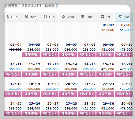This screenshot has height=119, width=135.
Task: Click the 286,000 price under 04~05
Action: [34, 50]
